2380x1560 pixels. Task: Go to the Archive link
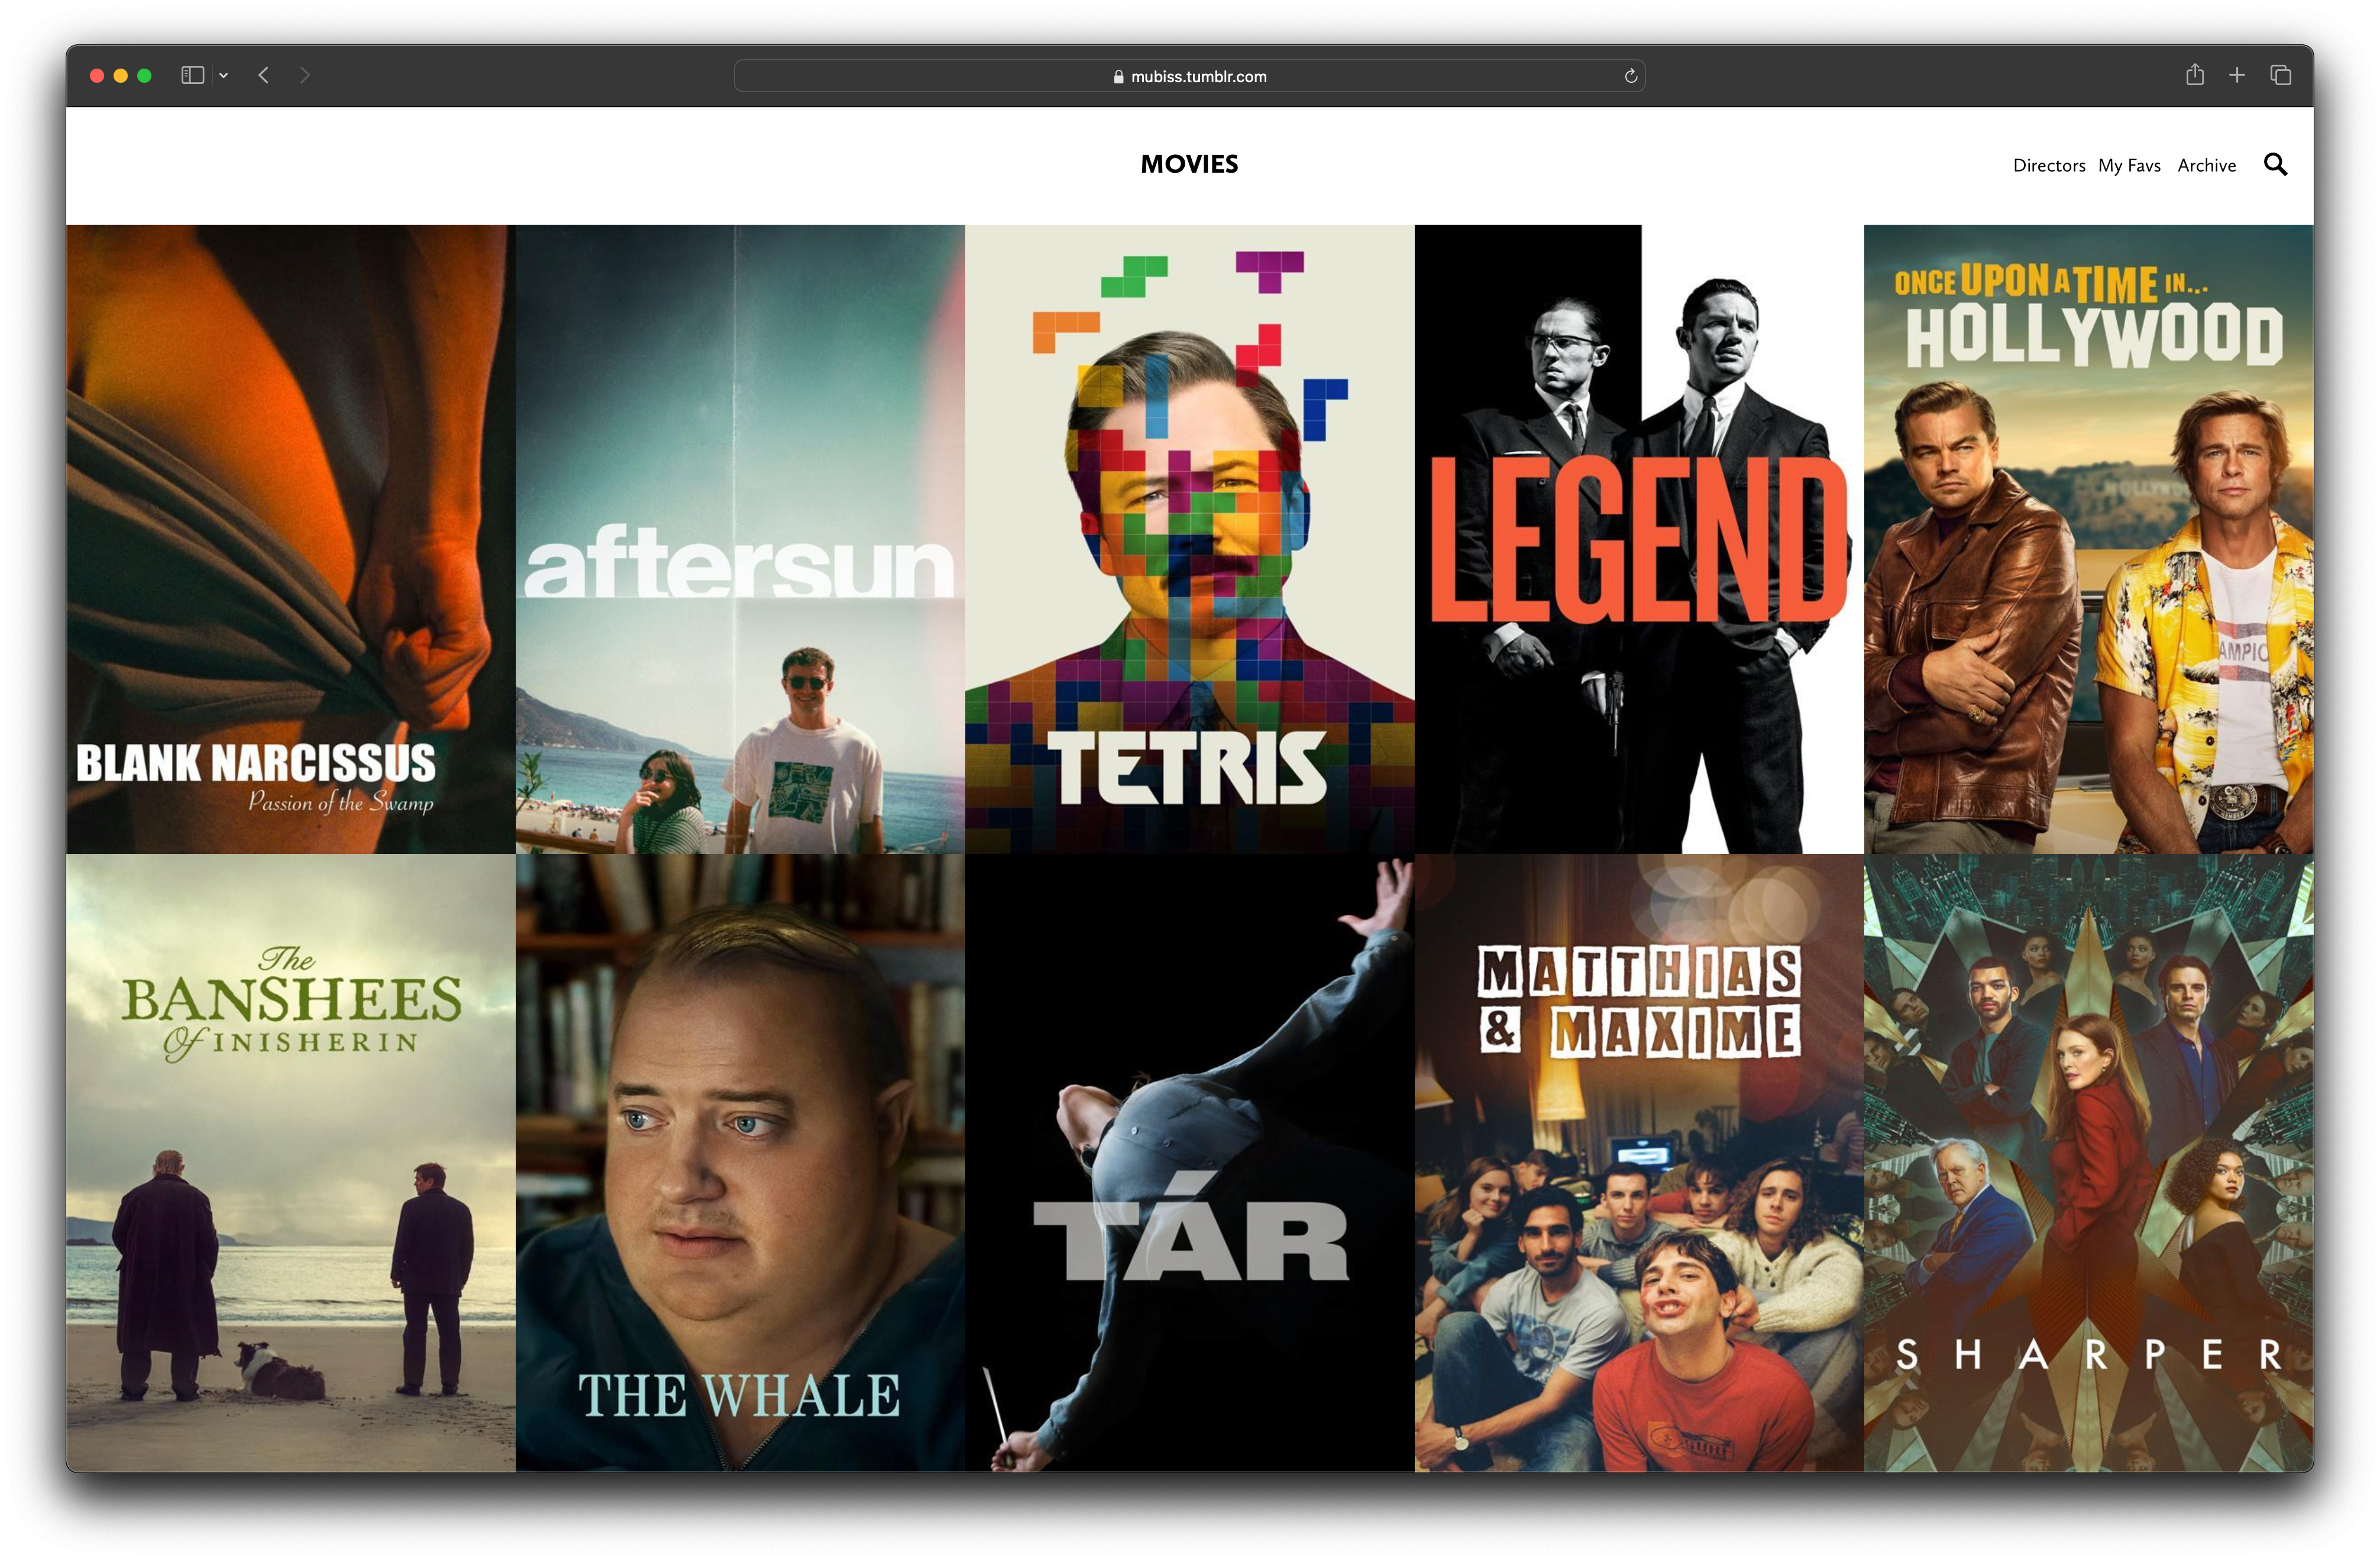coord(2206,166)
